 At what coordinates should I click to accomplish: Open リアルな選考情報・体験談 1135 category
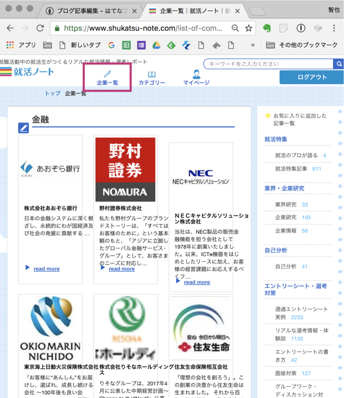(302, 334)
